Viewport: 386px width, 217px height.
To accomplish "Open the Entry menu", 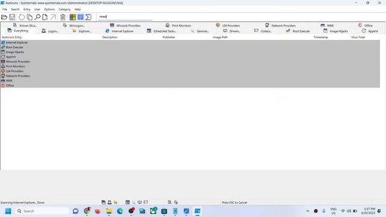I will (x=27, y=10).
